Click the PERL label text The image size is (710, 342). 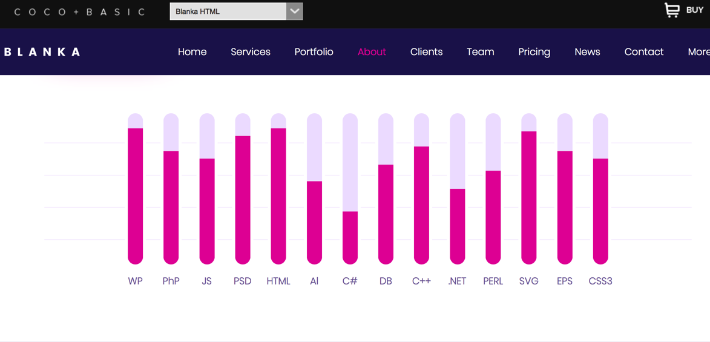coord(493,281)
